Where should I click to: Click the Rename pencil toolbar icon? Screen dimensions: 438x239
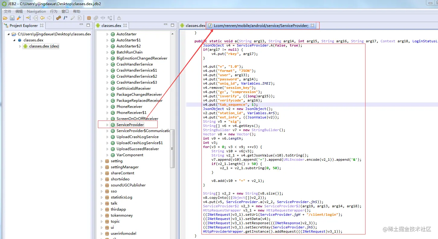72,18
